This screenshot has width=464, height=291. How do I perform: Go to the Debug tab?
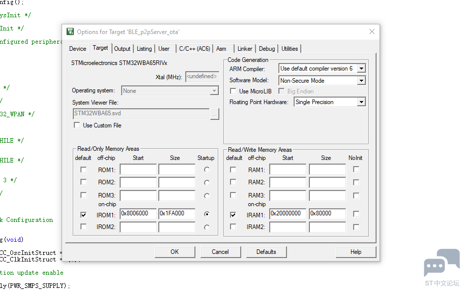click(x=267, y=49)
